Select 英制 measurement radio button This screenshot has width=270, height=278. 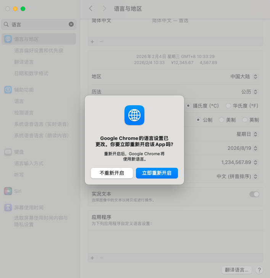[x=245, y=120]
